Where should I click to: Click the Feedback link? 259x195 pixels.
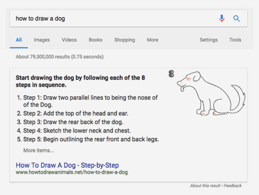point(233,186)
